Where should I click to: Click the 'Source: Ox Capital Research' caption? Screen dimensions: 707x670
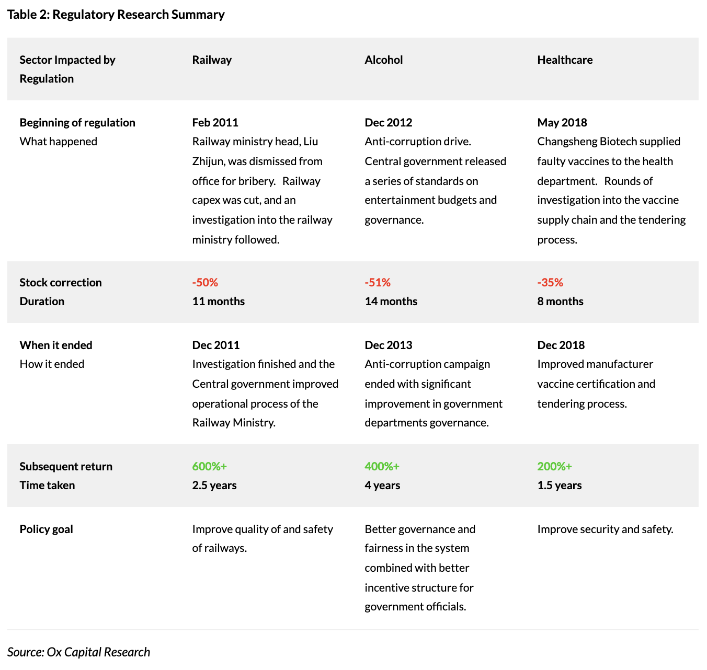point(78,652)
